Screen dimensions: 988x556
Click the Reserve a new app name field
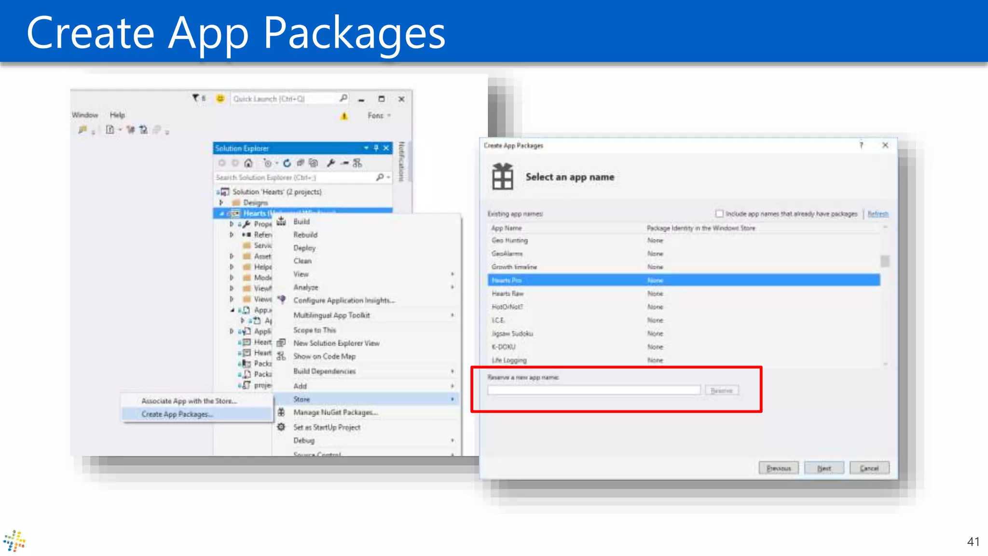pyautogui.click(x=594, y=390)
